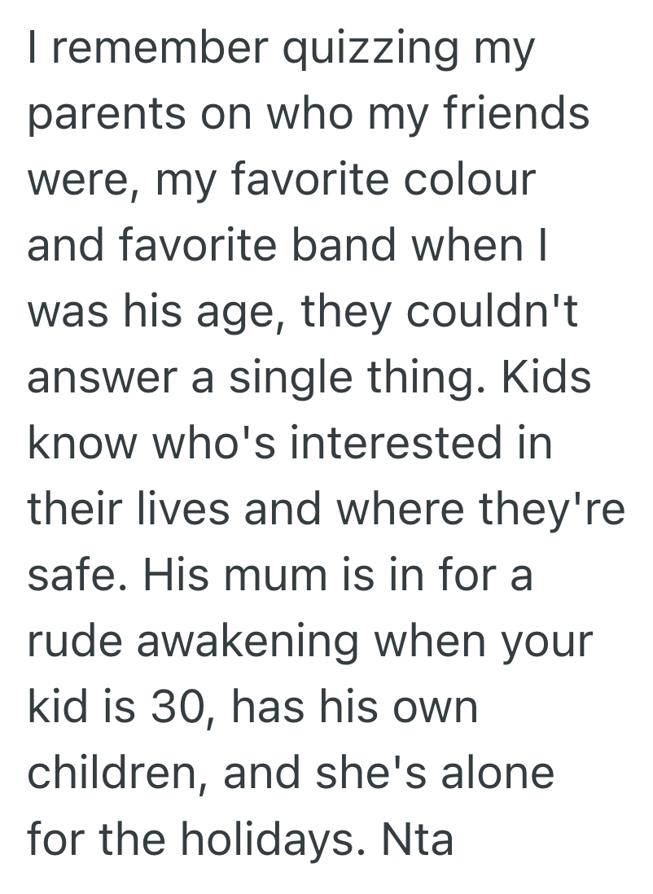Select the word "thing"

coord(426,377)
